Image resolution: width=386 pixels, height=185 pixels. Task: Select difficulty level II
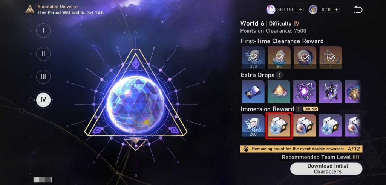coord(43,53)
